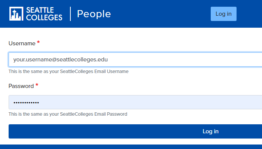The image size is (262, 149).
Task: Focus the Username email input field
Action: click(x=135, y=60)
